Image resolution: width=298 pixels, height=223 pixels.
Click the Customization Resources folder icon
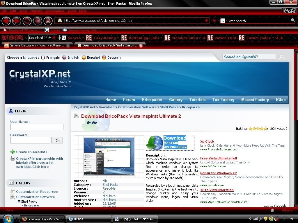(x=13, y=192)
